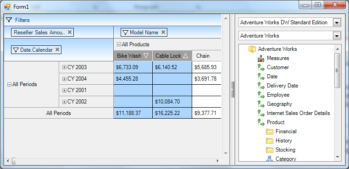Click the Geography dimension icon

[x=261, y=104]
